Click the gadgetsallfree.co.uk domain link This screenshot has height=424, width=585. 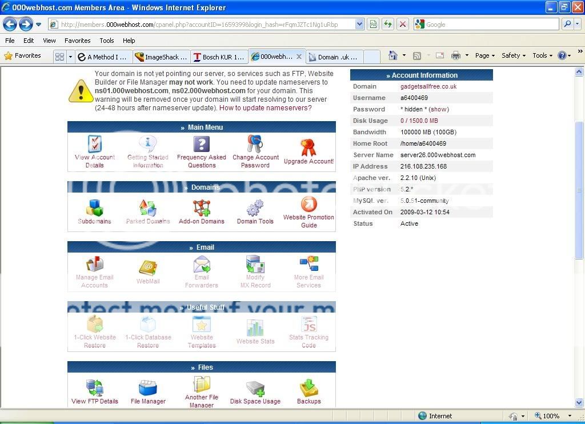[x=428, y=86]
